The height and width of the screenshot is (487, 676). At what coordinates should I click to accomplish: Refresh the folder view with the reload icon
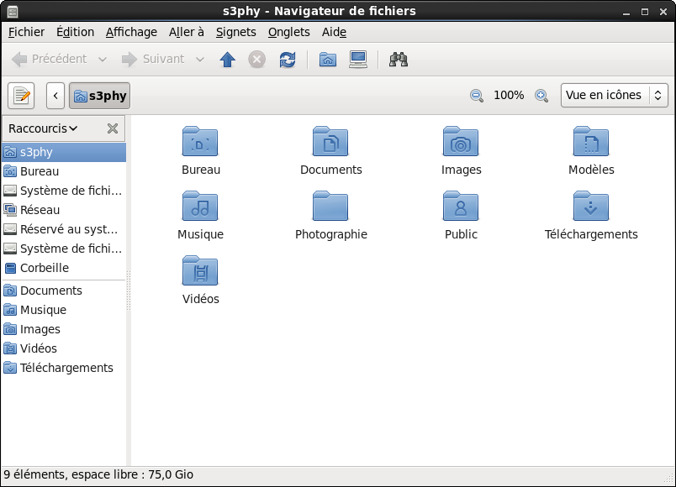(x=287, y=59)
